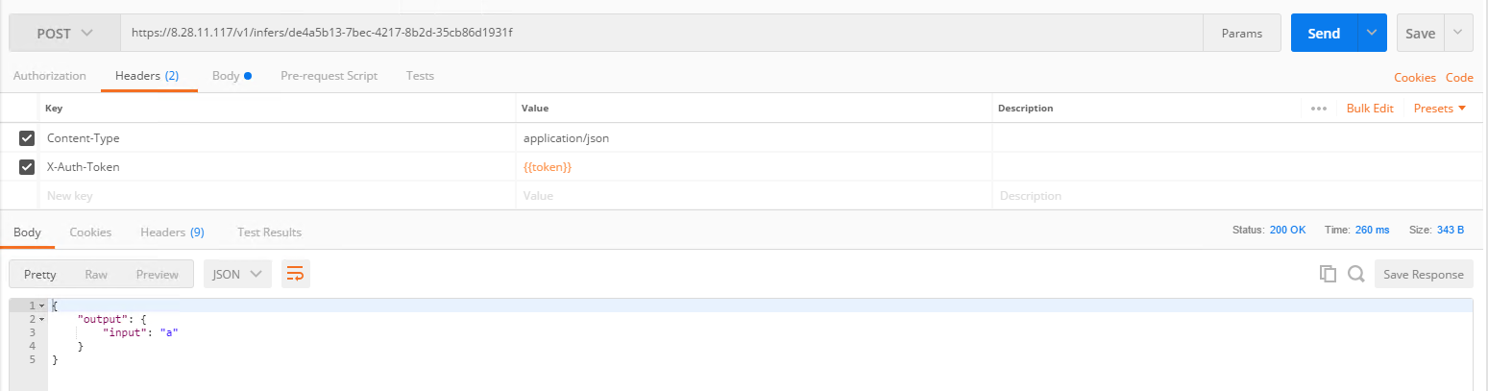The height and width of the screenshot is (391, 1488).
Task: Disable the X-Auth-Token header checkbox
Action: click(27, 167)
